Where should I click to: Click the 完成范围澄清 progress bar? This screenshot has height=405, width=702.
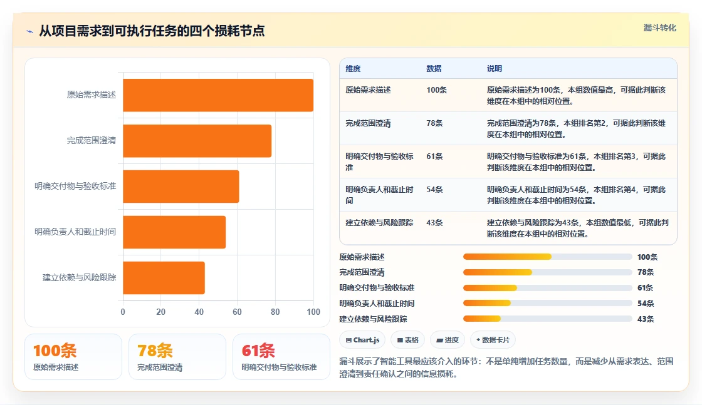(548, 272)
